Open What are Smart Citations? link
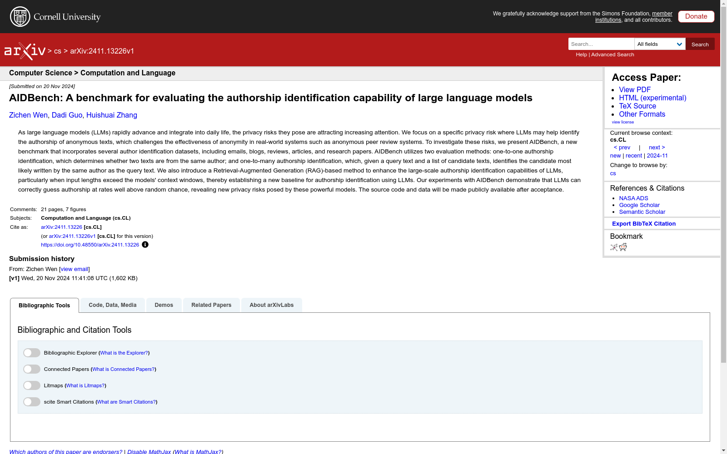Image resolution: width=727 pixels, height=454 pixels. pyautogui.click(x=126, y=402)
